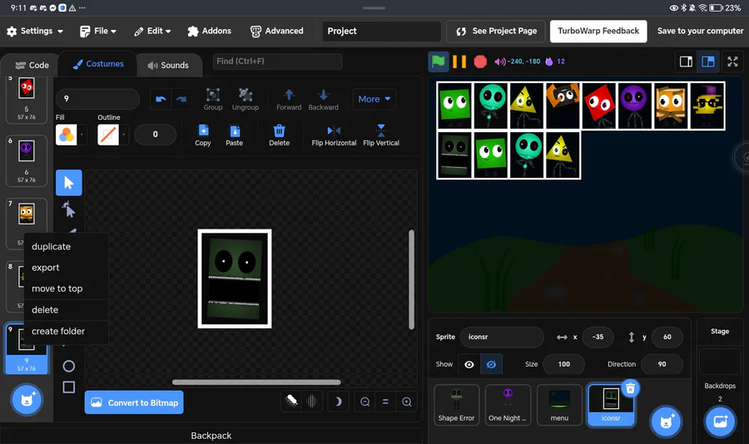
Task: Choose the Circle drawing tool
Action: click(x=69, y=366)
